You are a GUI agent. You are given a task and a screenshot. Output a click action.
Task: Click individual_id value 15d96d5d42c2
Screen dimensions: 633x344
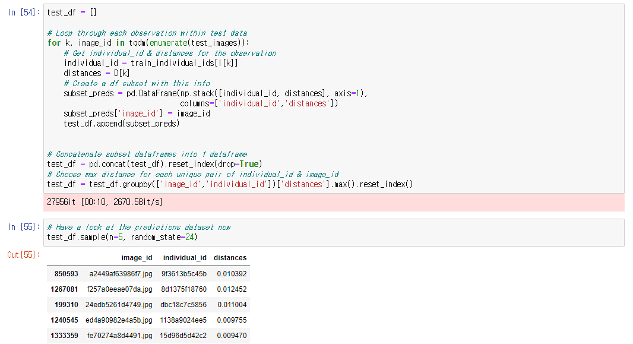(183, 336)
